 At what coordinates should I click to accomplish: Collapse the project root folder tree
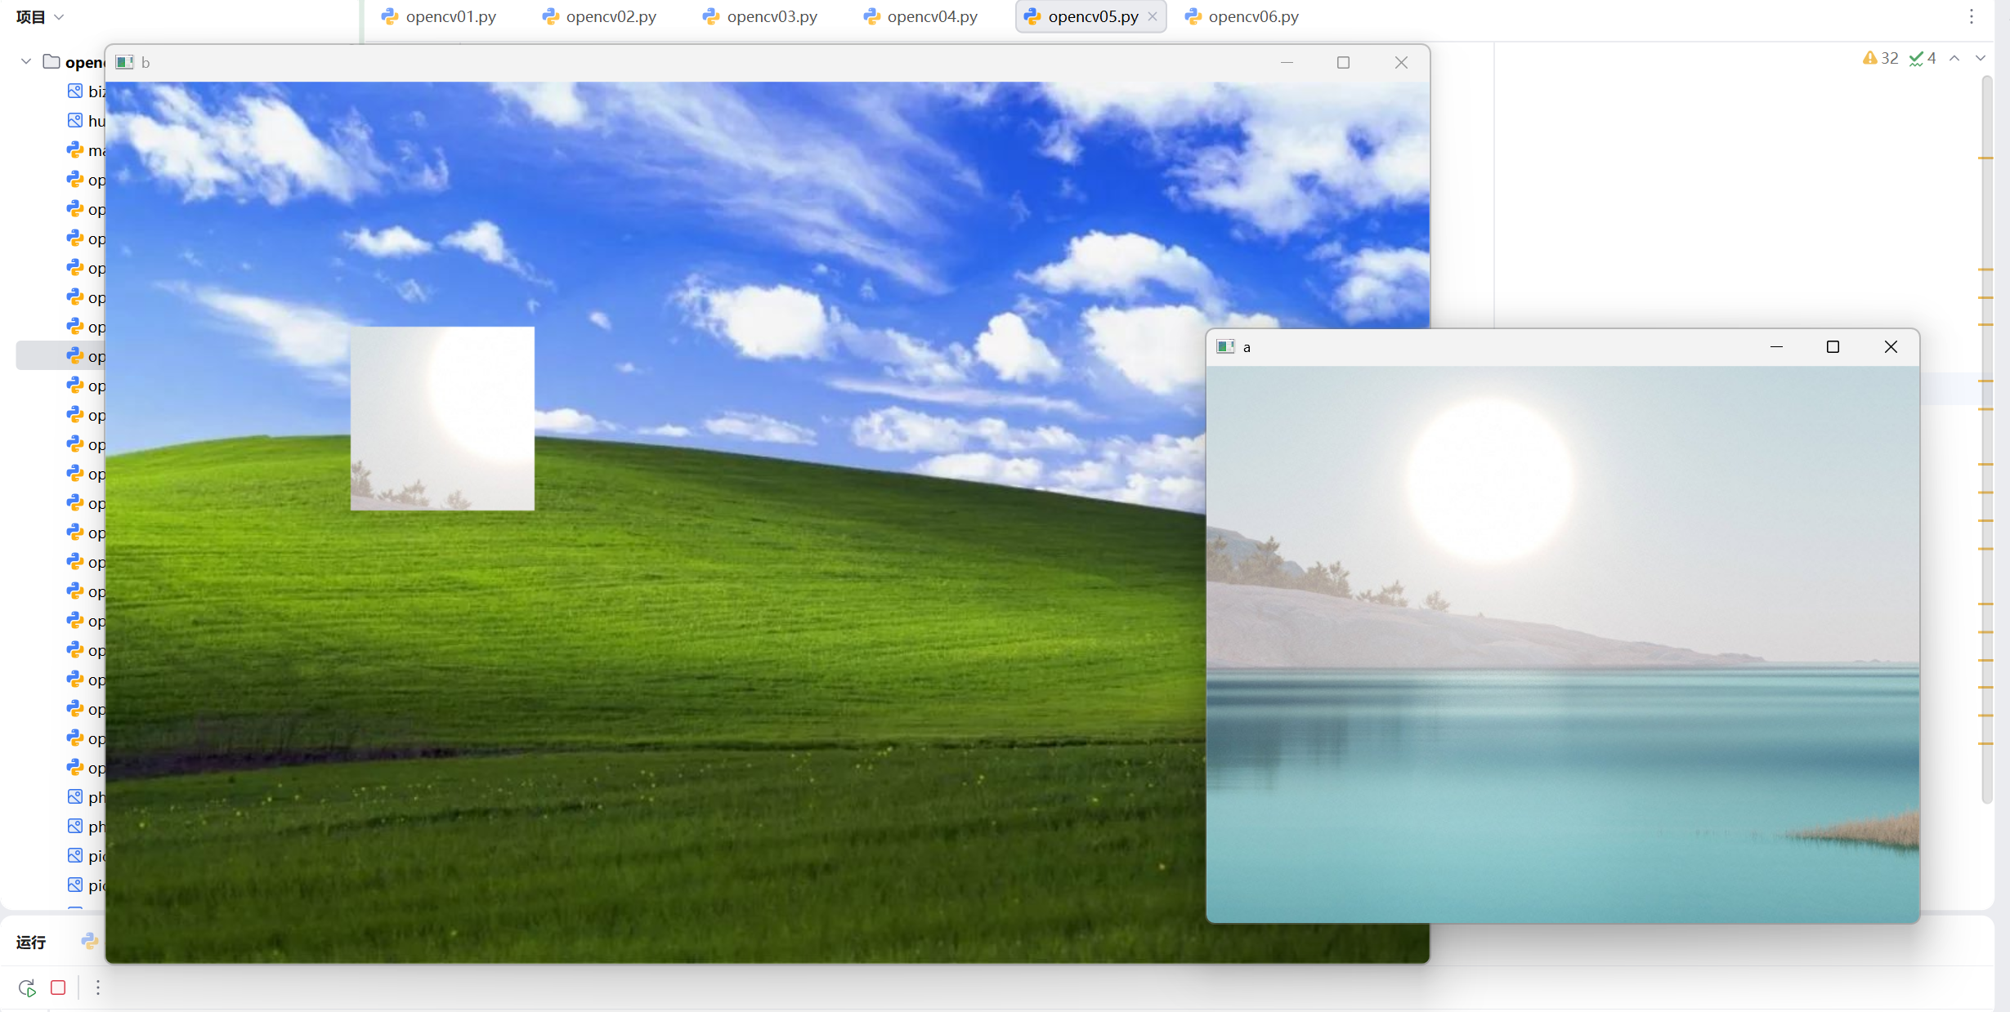coord(26,62)
